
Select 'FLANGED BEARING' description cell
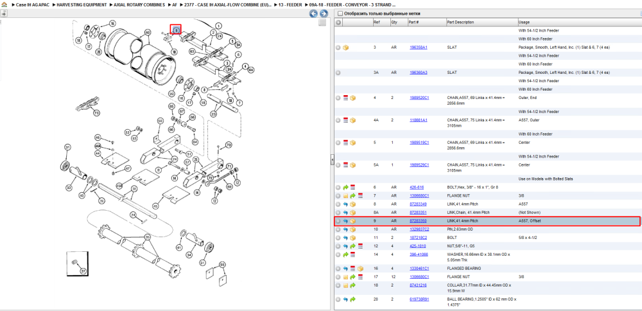[x=464, y=269]
